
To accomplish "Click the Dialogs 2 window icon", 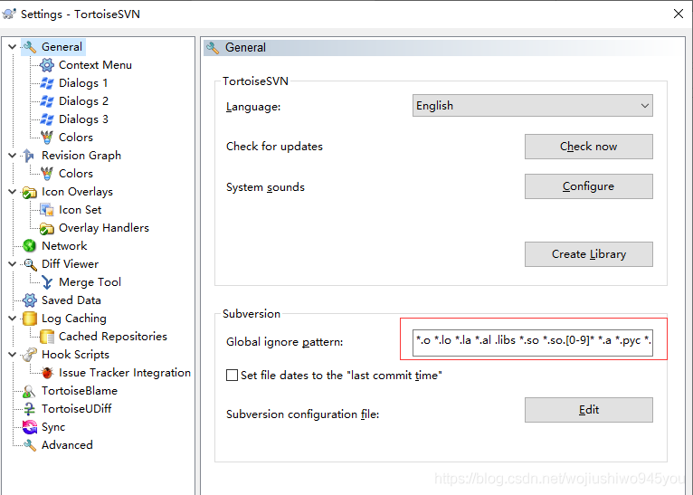I will [47, 101].
